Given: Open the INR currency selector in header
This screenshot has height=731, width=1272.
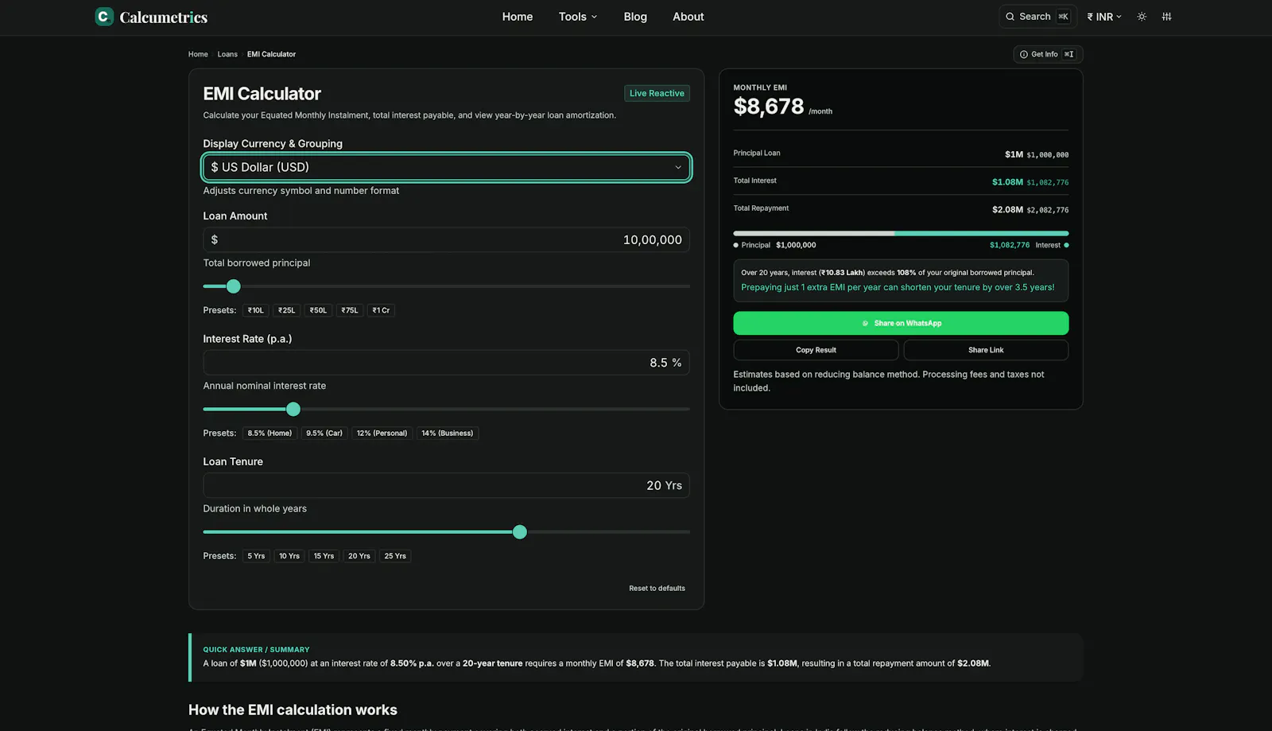Looking at the screenshot, I should (x=1104, y=17).
